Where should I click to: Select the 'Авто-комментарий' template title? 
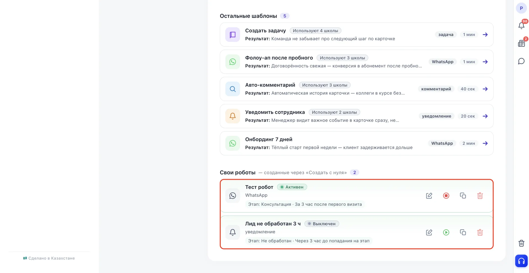click(270, 85)
